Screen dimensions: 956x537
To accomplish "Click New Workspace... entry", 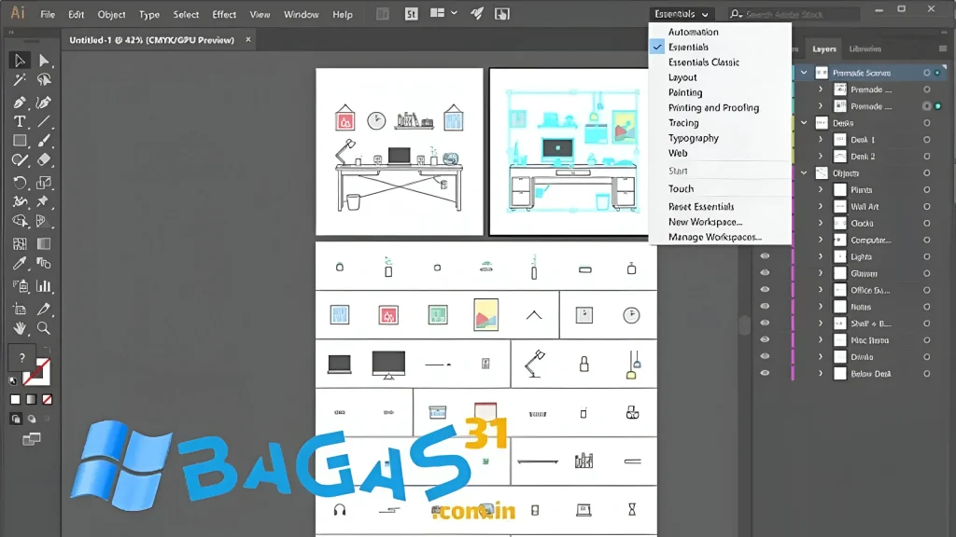I will click(705, 222).
